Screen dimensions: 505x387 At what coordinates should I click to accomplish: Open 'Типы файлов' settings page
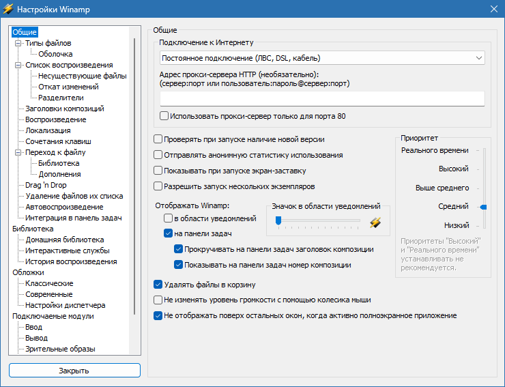[x=48, y=43]
